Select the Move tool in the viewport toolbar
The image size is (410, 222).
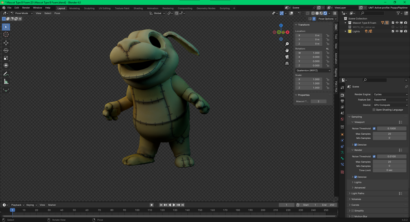tap(6, 43)
